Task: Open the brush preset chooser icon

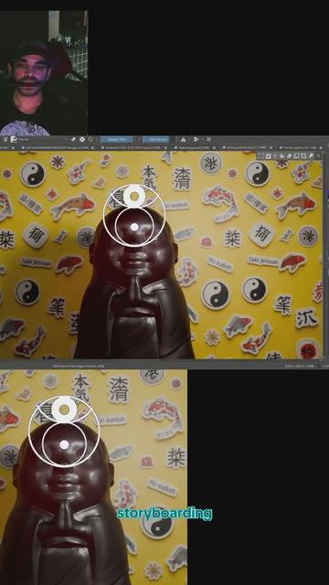Action: [14, 139]
